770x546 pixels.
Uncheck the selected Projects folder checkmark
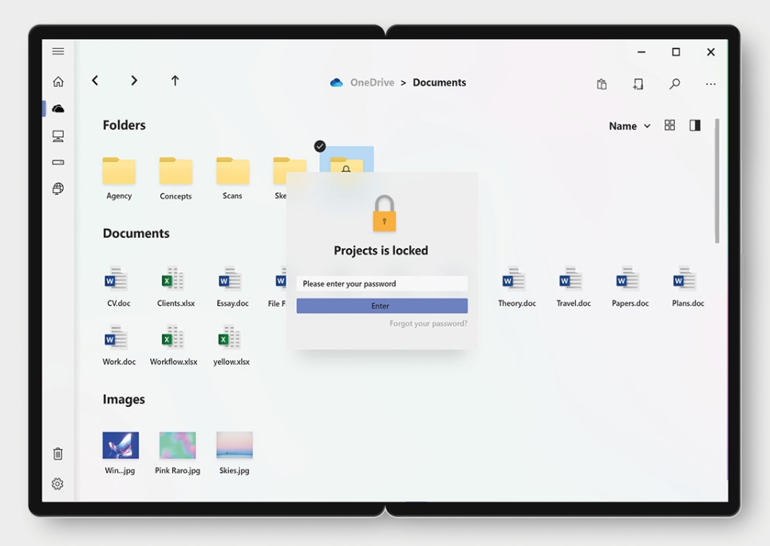320,146
